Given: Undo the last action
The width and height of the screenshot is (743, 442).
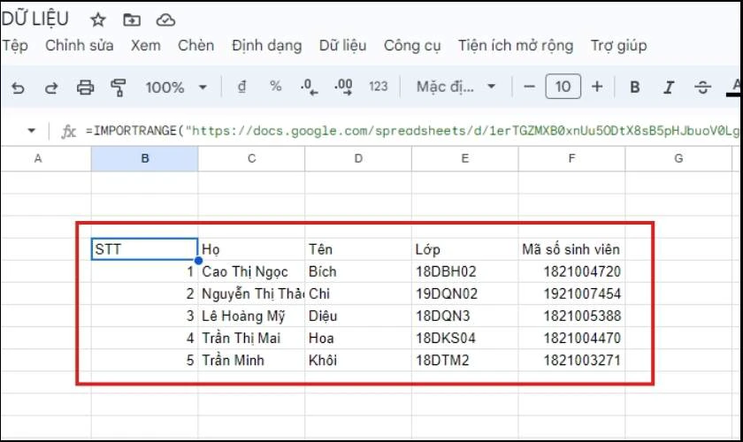Looking at the screenshot, I should pyautogui.click(x=18, y=88).
